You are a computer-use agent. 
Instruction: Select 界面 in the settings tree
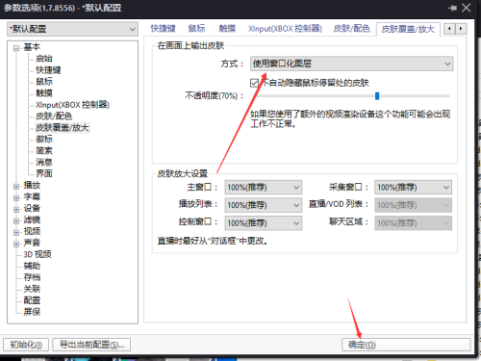pos(44,173)
